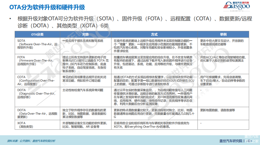This screenshot has height=145, width=260.
Task: Select the 举例 column header
Action: click(x=223, y=34)
